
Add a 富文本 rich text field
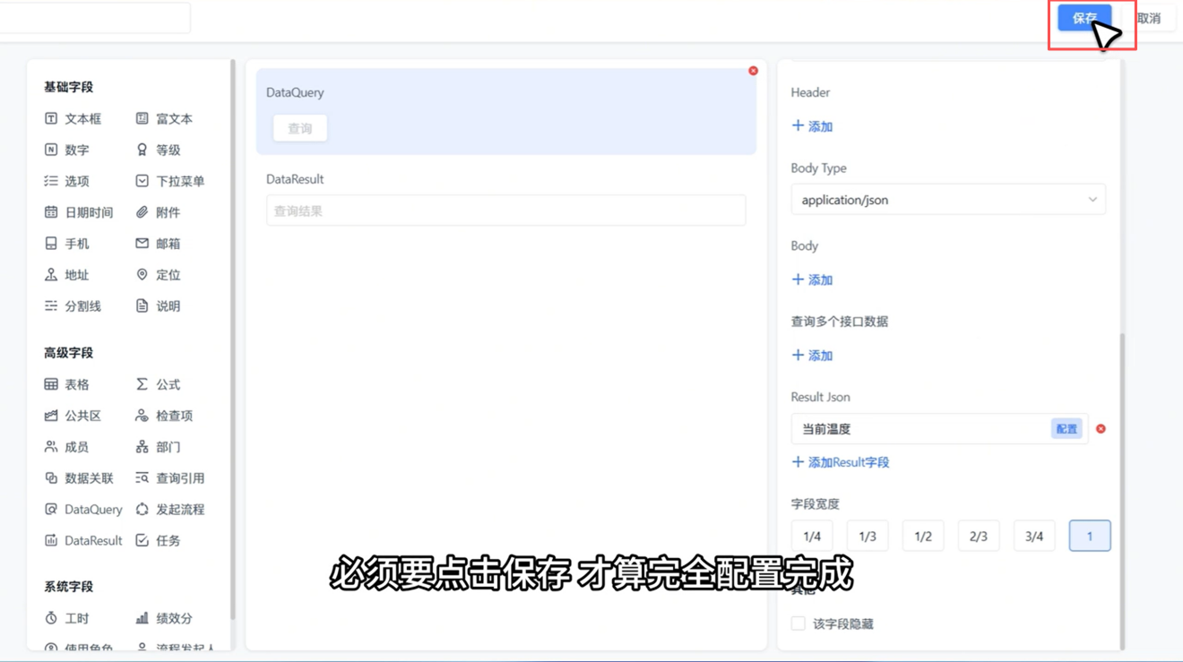coord(164,118)
